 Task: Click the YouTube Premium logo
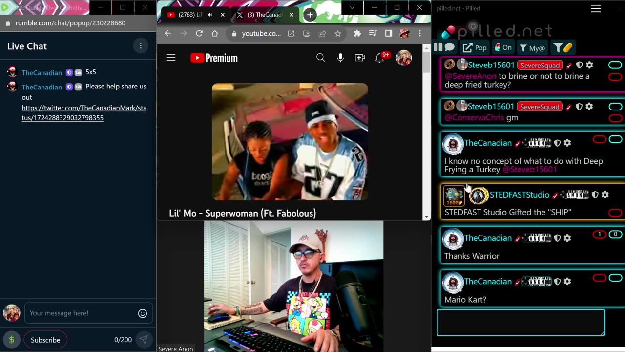pos(214,58)
